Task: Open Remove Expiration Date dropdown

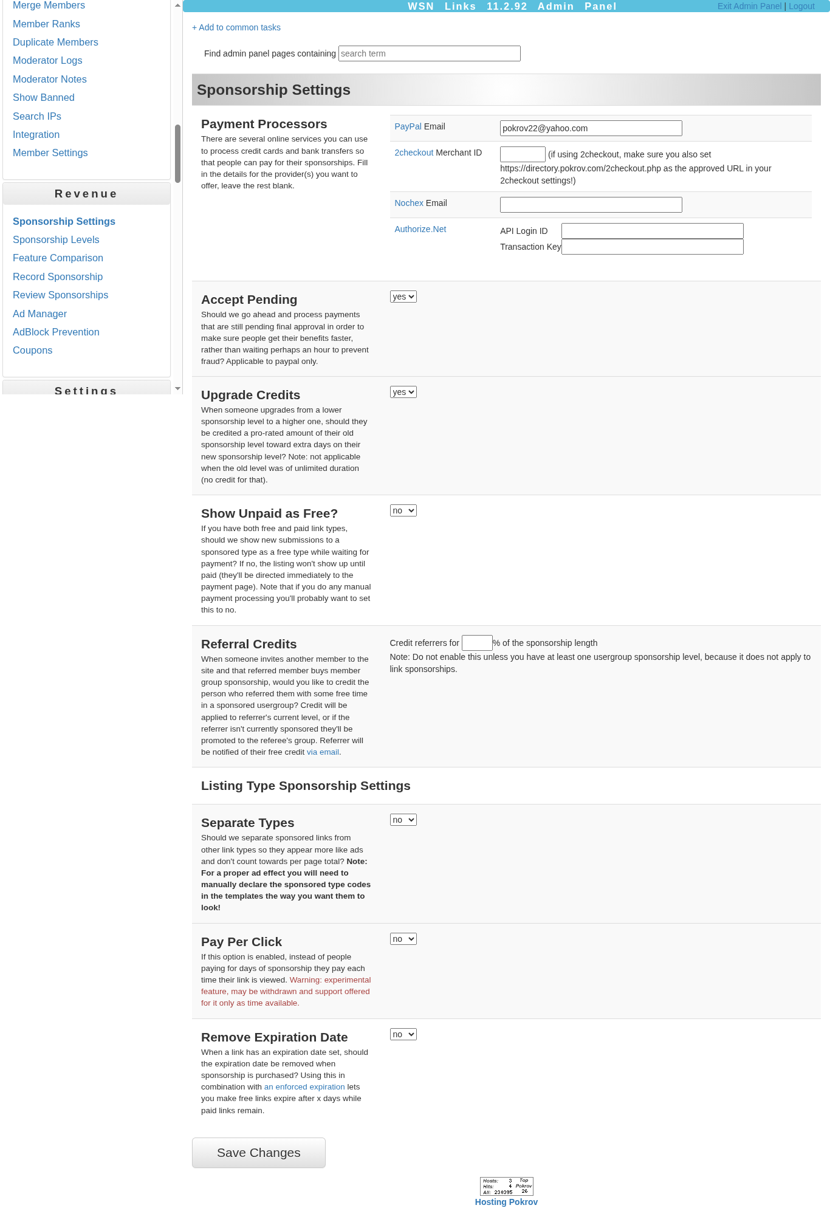Action: 403,1034
